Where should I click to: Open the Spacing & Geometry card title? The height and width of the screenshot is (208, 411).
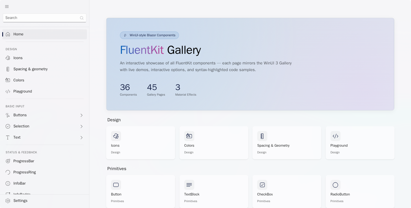[273, 146]
